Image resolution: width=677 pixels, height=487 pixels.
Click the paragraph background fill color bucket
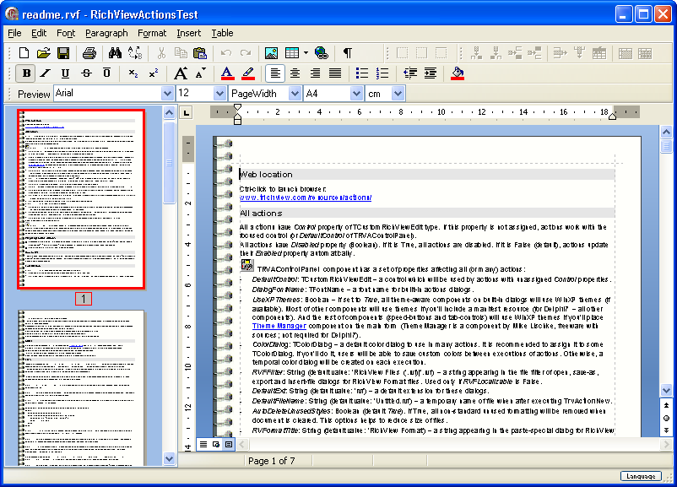[458, 73]
